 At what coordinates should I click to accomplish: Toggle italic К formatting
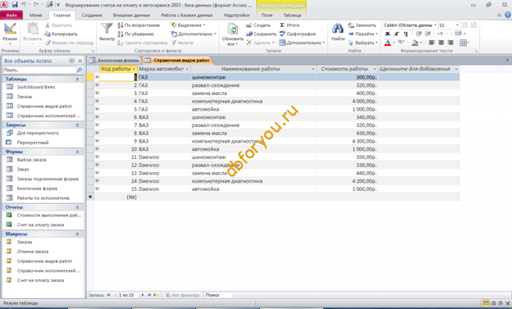tap(396, 34)
